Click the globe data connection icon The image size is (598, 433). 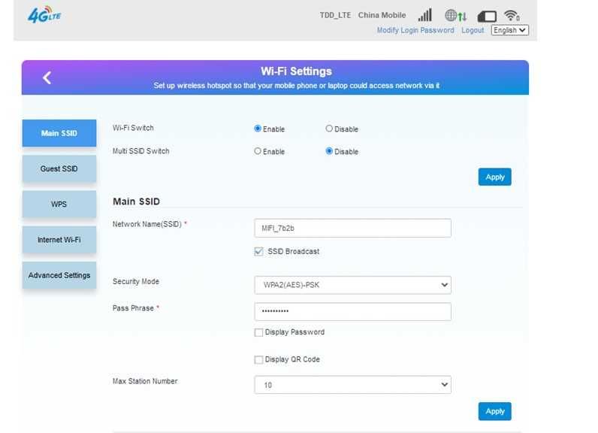tap(455, 16)
